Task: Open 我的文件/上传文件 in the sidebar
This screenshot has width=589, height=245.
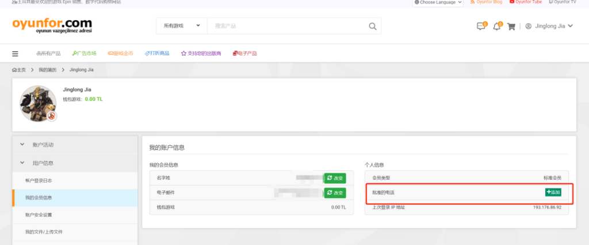Action: click(x=75, y=232)
